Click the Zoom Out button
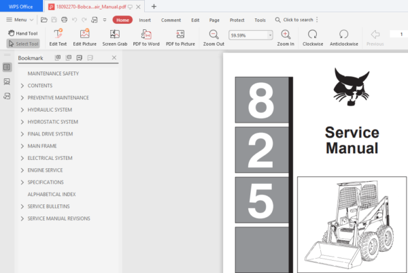Screen dimensions: 408x273 [x=214, y=37]
